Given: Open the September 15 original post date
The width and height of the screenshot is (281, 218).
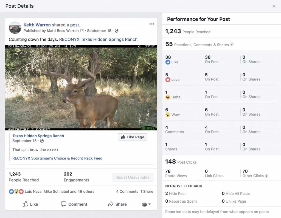Looking at the screenshot, I should click(24, 141).
